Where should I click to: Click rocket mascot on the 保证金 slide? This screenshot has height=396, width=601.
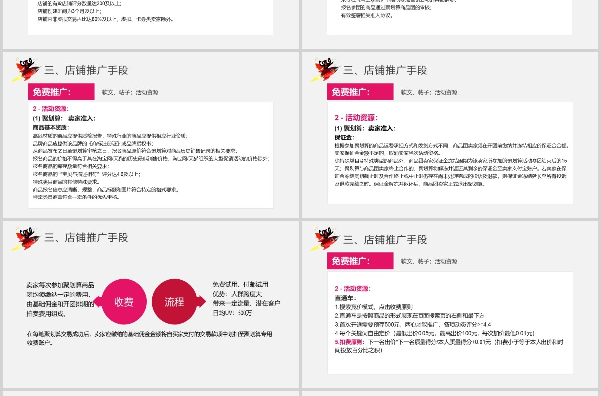coord(325,69)
